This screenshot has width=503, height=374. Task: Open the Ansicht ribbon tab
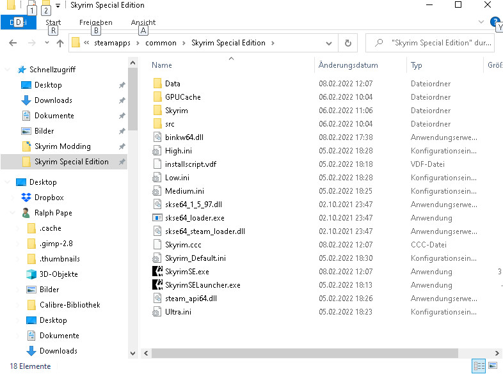tap(143, 22)
